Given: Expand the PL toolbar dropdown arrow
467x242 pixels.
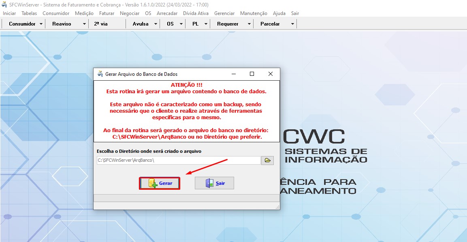Looking at the screenshot, I should 206,24.
